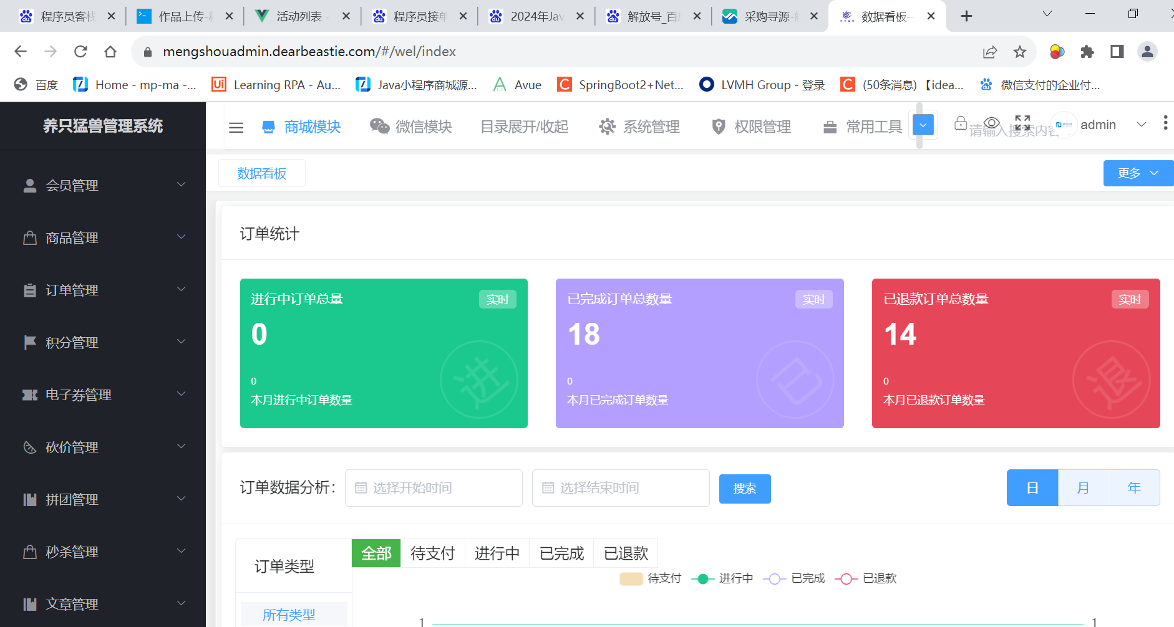Click the 砍价管理 tag icon
The height and width of the screenshot is (627, 1174).
pos(30,447)
